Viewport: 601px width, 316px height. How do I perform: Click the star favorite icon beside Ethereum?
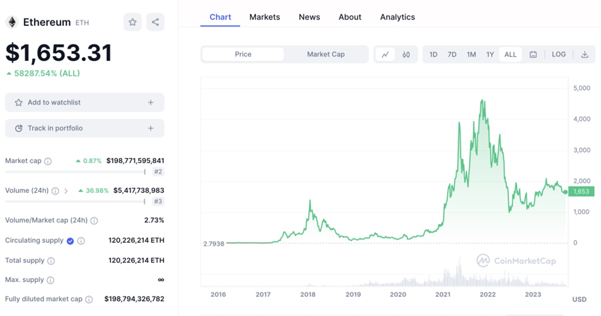tap(133, 22)
